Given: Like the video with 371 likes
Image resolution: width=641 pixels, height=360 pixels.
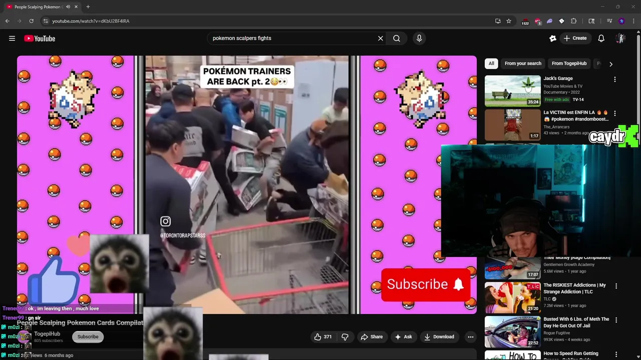Looking at the screenshot, I should tap(323, 337).
